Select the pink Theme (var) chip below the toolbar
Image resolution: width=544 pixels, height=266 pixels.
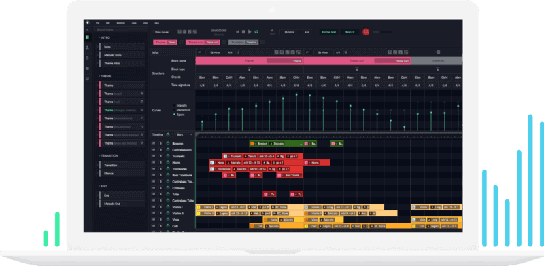(x=203, y=42)
